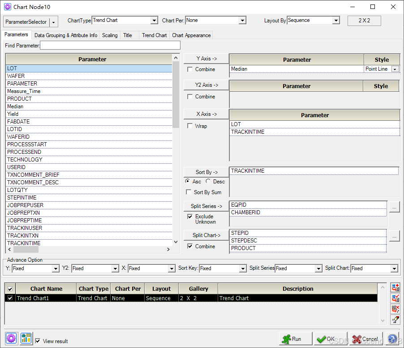Screen dimensions: 404x348
Task: Click the 2 X 2 layout button
Action: pos(364,21)
